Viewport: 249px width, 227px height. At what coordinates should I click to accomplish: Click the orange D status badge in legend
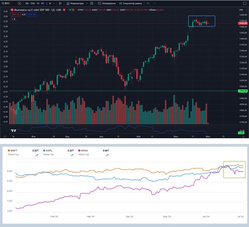click(73, 10)
